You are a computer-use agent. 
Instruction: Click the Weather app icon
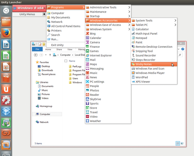pyautogui.click(x=88, y=121)
